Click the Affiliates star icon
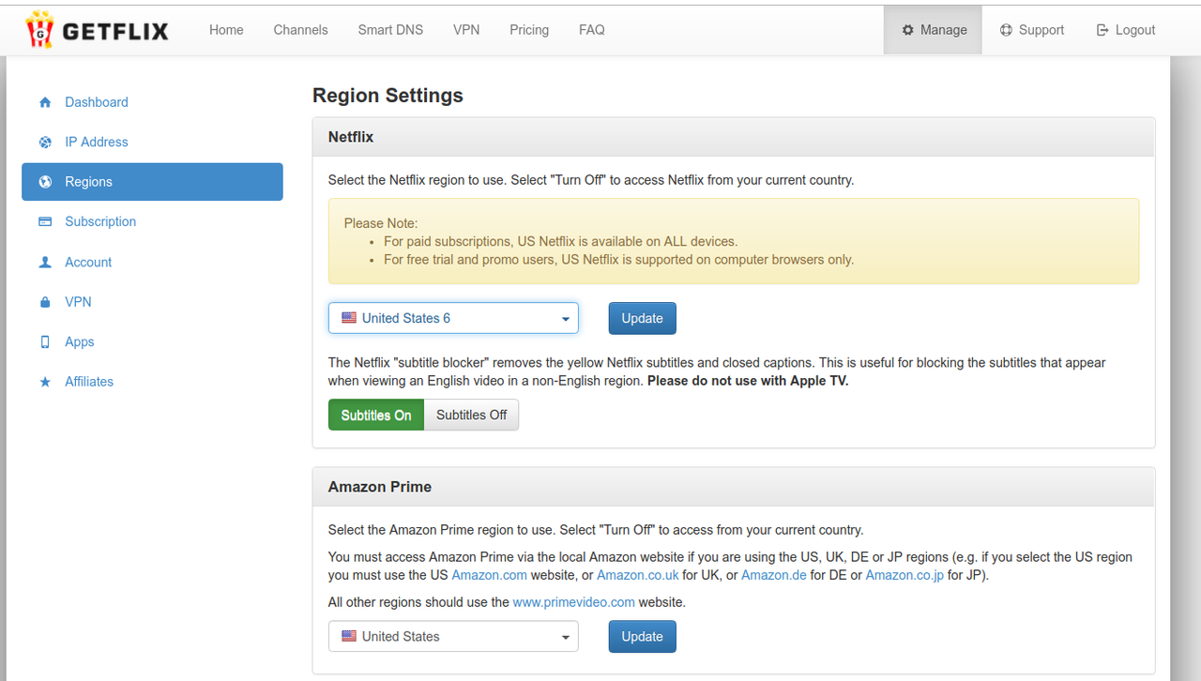 pos(45,382)
